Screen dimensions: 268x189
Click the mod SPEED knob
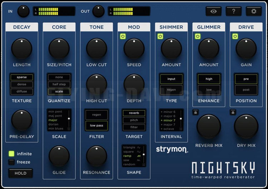[134, 49]
